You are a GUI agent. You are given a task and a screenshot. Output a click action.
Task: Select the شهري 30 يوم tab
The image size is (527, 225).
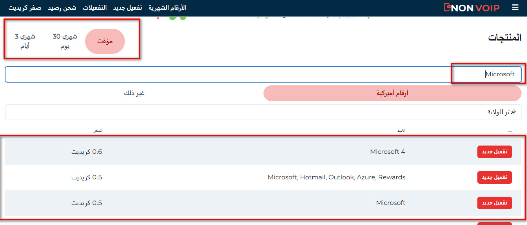(65, 41)
